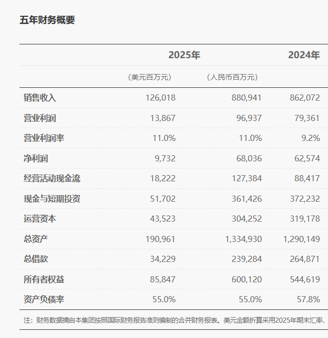
Task: Select operating profit value 13,867
Action: [163, 118]
